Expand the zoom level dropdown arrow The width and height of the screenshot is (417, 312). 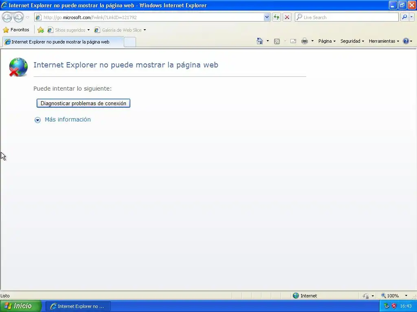[406, 296]
